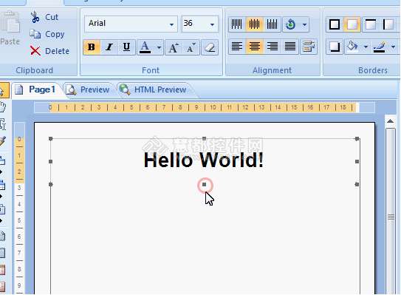Toggle Underline formatting
Viewport: 401px width, 295px height.
coord(126,47)
